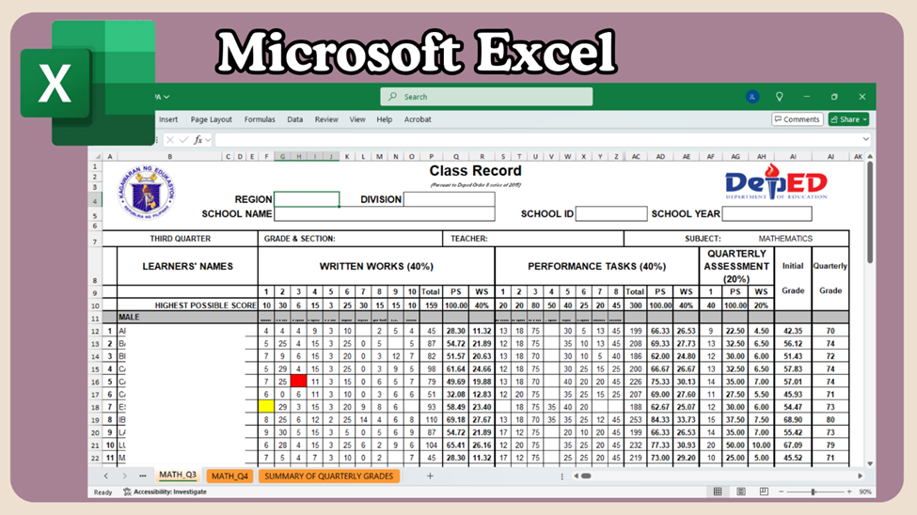Click the Select All corner triangle
The width and height of the screenshot is (917, 515).
click(98, 156)
